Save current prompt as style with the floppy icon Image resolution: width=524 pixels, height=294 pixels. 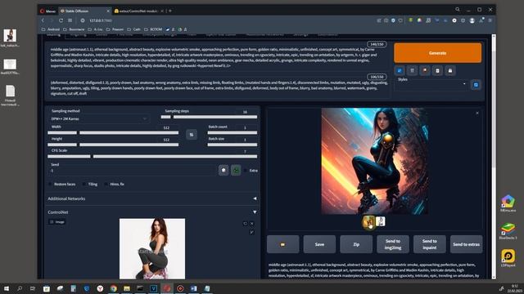[x=450, y=71]
